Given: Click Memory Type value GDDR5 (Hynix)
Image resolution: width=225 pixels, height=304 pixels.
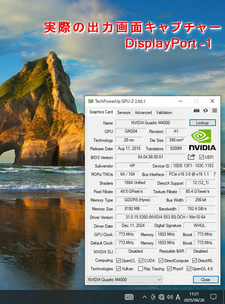Looking at the screenshot, I should (137, 200).
